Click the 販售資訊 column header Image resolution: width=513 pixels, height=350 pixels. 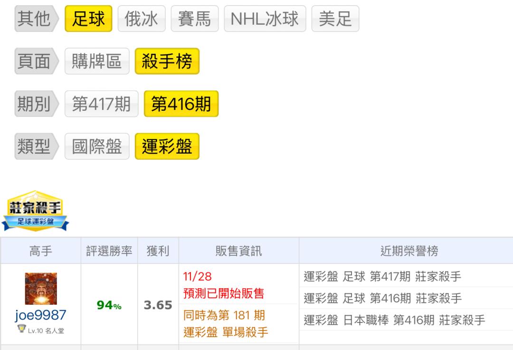(x=239, y=251)
